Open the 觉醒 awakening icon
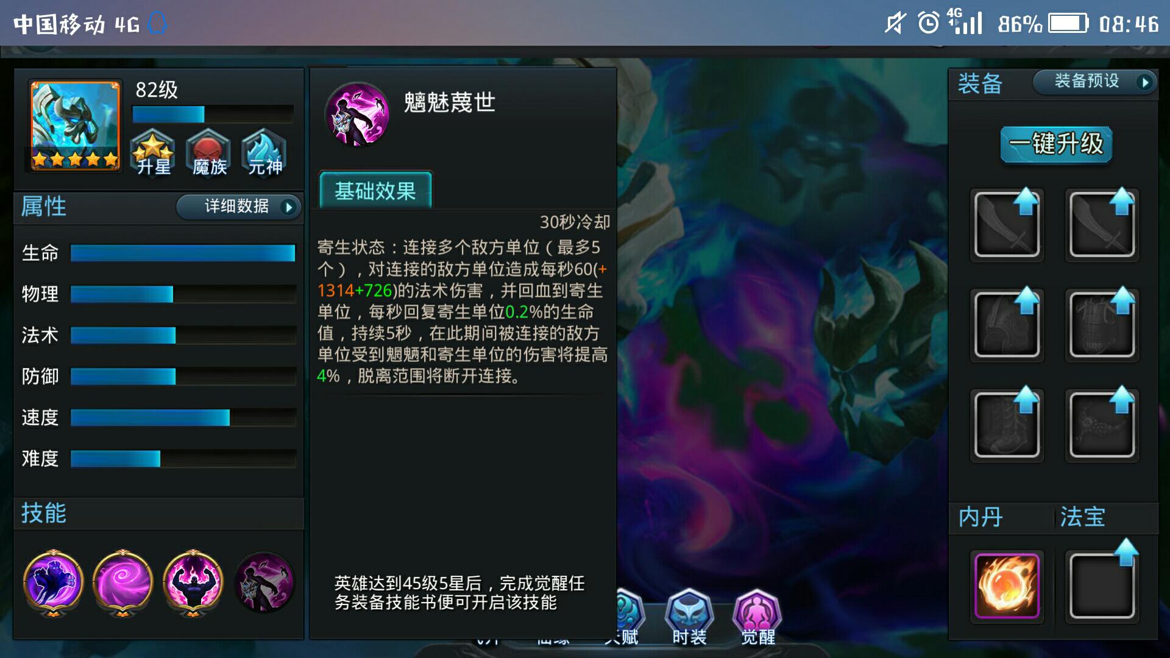The height and width of the screenshot is (658, 1170). pyautogui.click(x=757, y=617)
